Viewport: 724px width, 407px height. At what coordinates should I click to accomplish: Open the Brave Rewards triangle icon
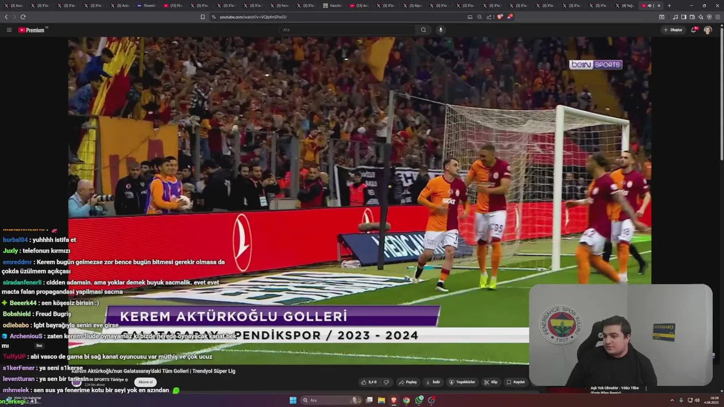point(510,17)
